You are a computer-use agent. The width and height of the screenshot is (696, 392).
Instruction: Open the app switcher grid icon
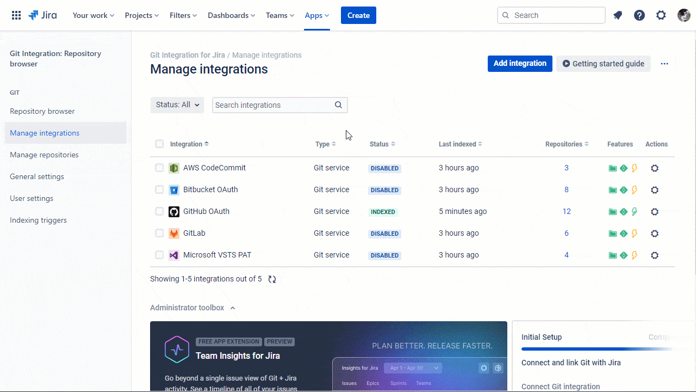(x=16, y=15)
